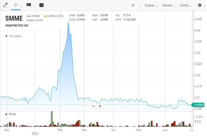Open the Studies menu

point(169,6)
